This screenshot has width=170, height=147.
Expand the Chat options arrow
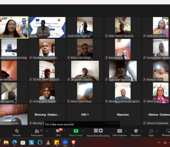(x=64, y=131)
